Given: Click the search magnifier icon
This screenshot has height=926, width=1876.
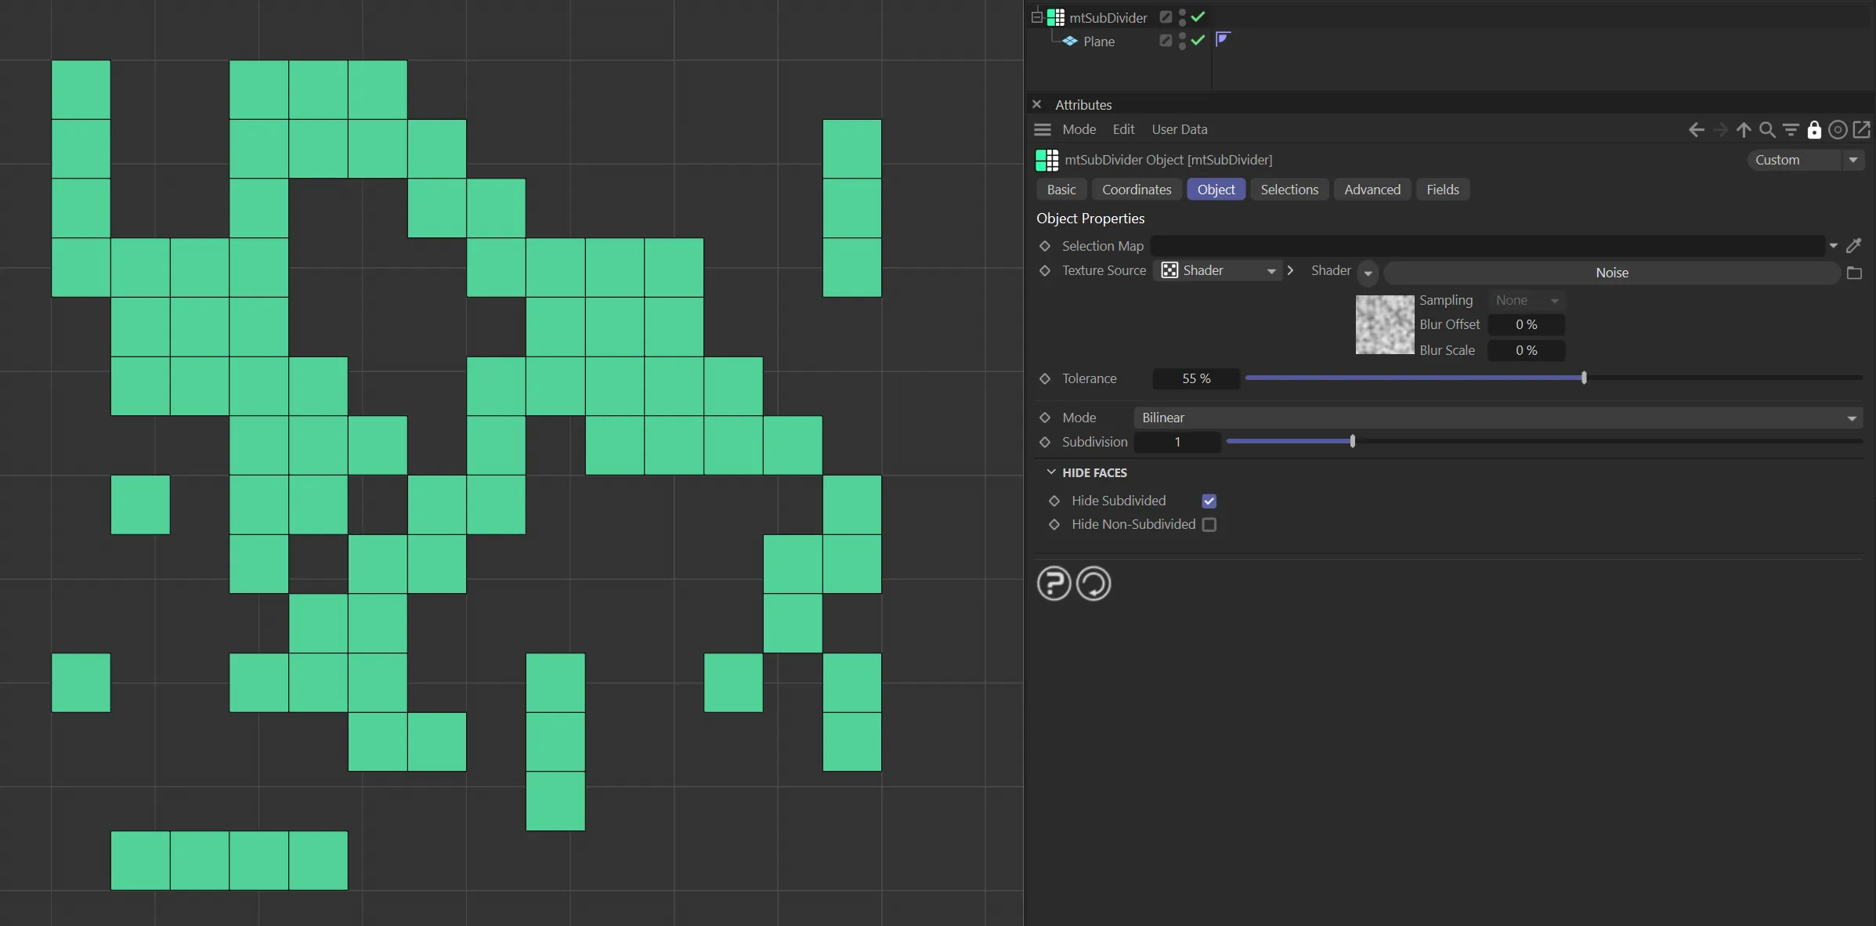Looking at the screenshot, I should [1767, 130].
